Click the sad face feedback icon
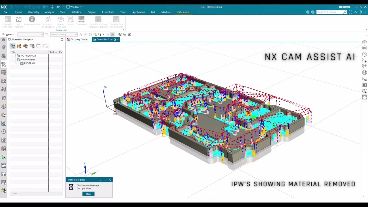This screenshot has height=207, width=368. click(x=313, y=12)
